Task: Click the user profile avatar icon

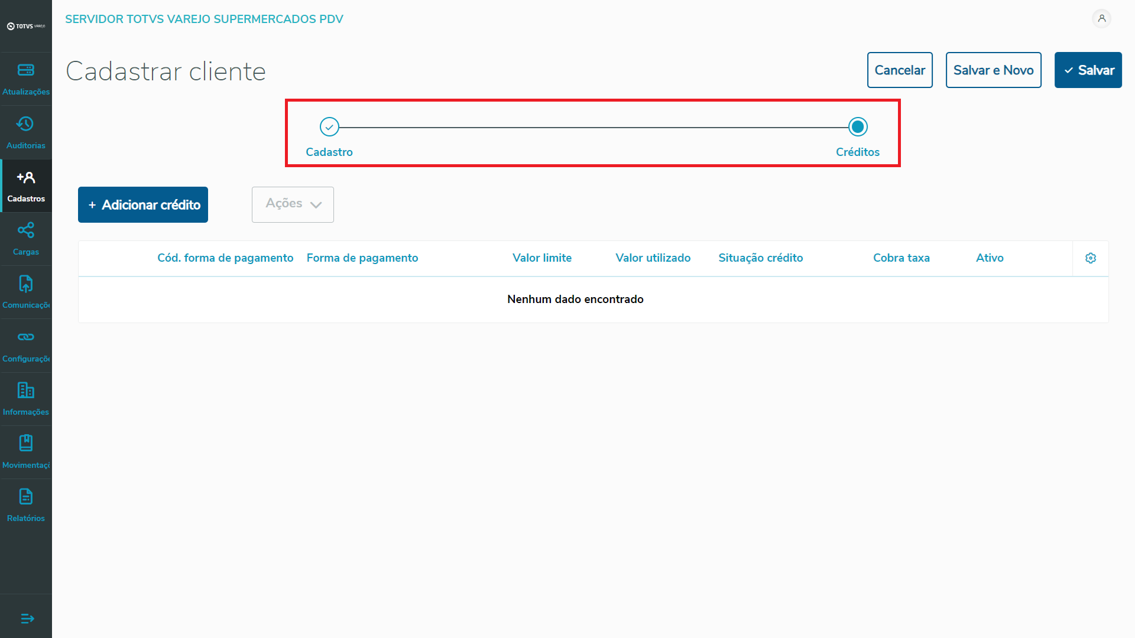Action: click(1101, 19)
